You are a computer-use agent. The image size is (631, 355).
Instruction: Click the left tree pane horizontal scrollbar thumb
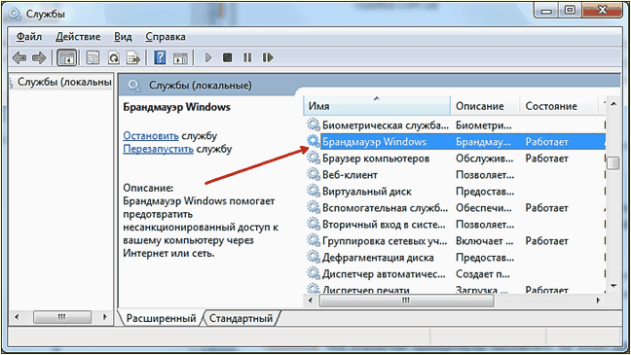pyautogui.click(x=62, y=317)
